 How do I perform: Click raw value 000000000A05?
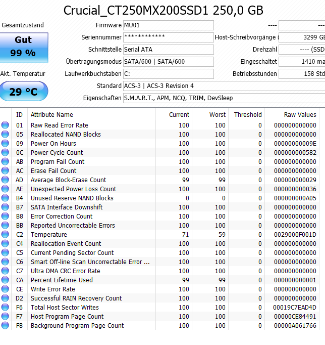pyautogui.click(x=295, y=198)
